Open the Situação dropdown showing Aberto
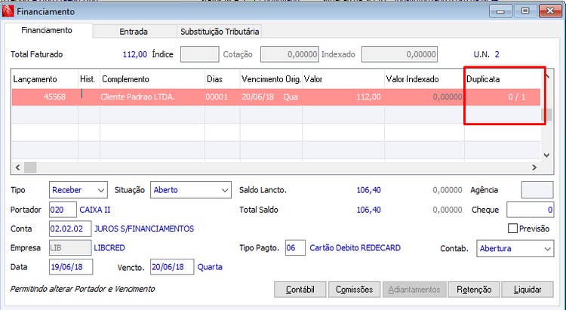 point(191,190)
